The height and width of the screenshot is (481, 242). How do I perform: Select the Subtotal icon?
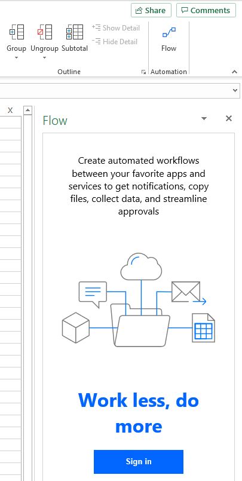(x=75, y=32)
